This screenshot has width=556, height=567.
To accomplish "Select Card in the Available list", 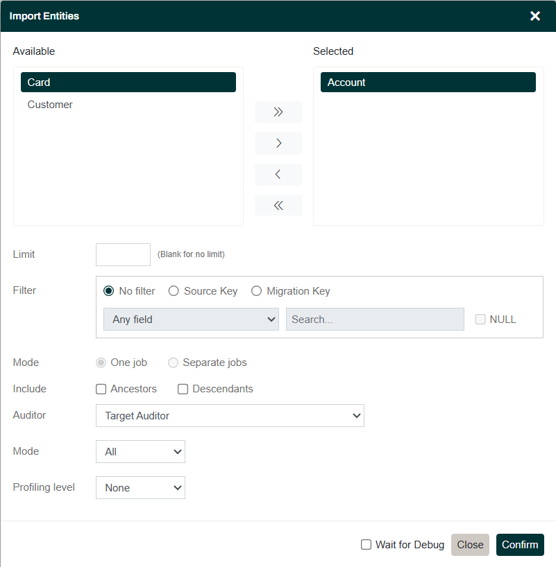I will click(128, 82).
